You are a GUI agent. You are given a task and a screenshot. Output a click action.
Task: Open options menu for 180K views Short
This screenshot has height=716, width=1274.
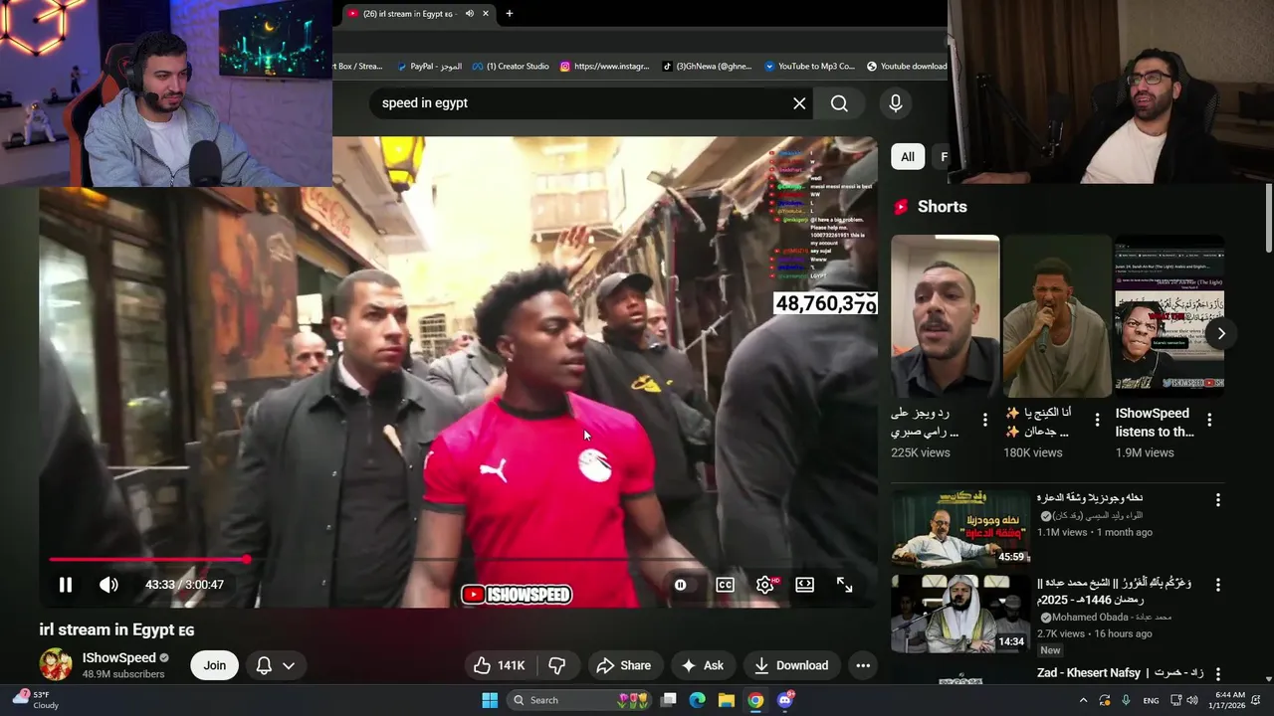[x=1097, y=421]
